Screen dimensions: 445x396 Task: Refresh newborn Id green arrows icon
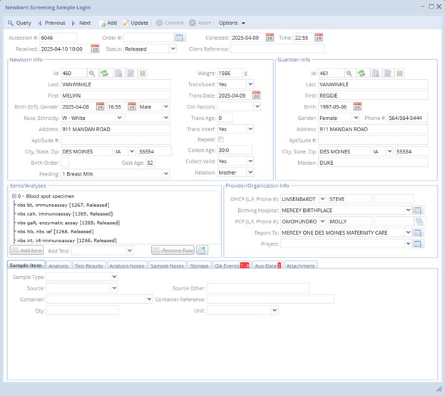click(104, 73)
